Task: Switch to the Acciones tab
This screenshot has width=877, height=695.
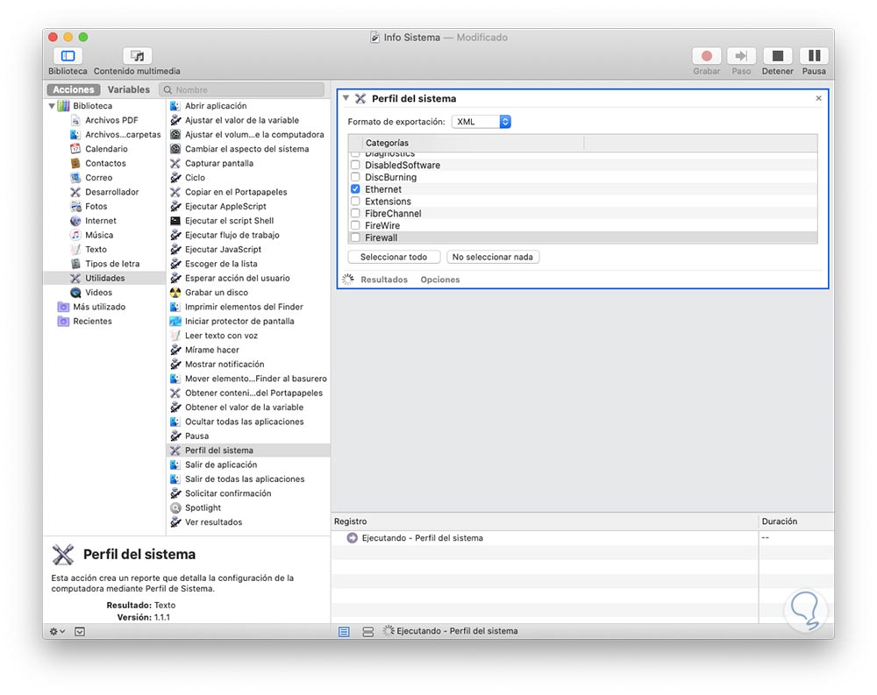Action: point(74,89)
